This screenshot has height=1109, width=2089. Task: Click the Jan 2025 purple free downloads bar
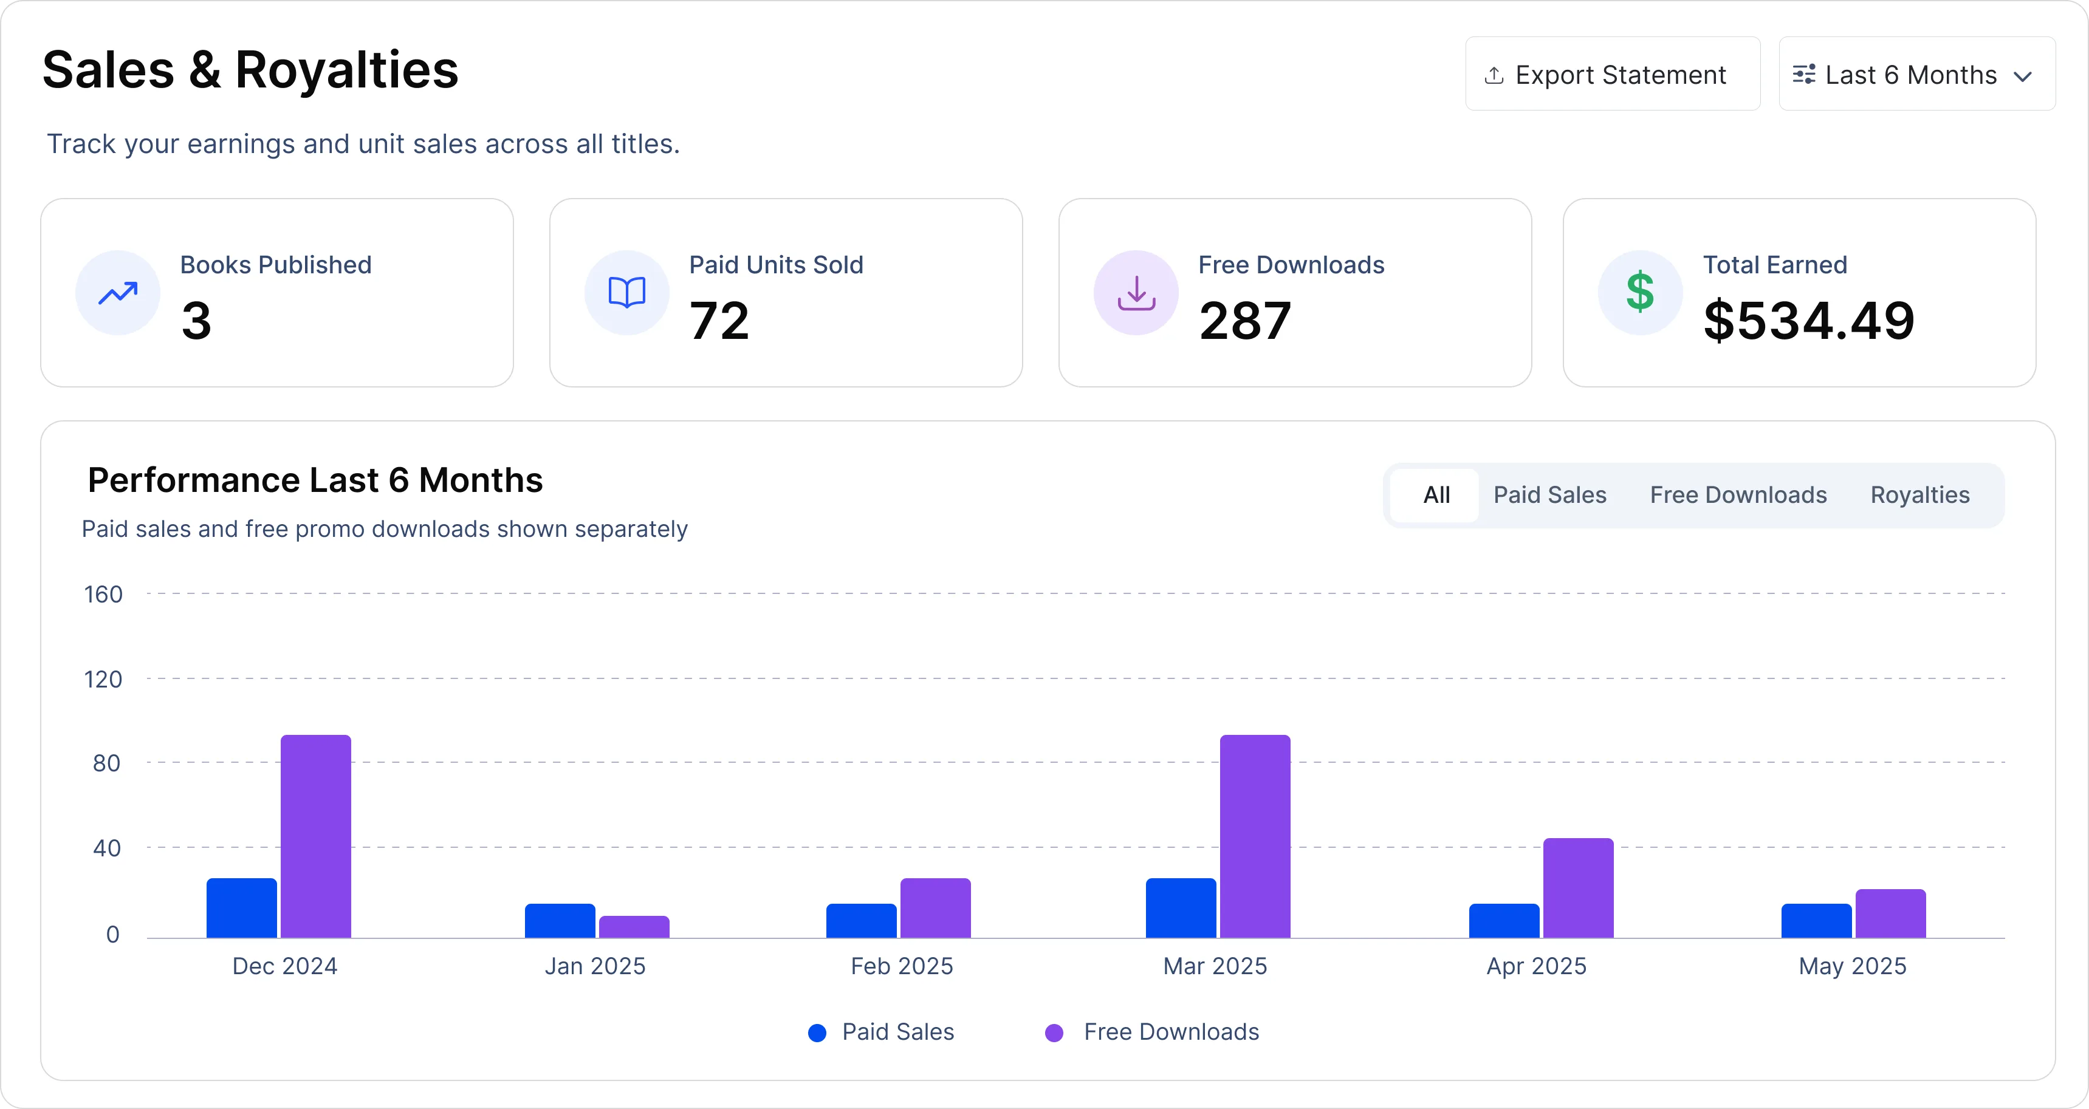634,927
